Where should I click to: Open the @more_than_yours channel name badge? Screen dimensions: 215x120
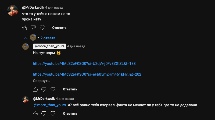[49, 46]
